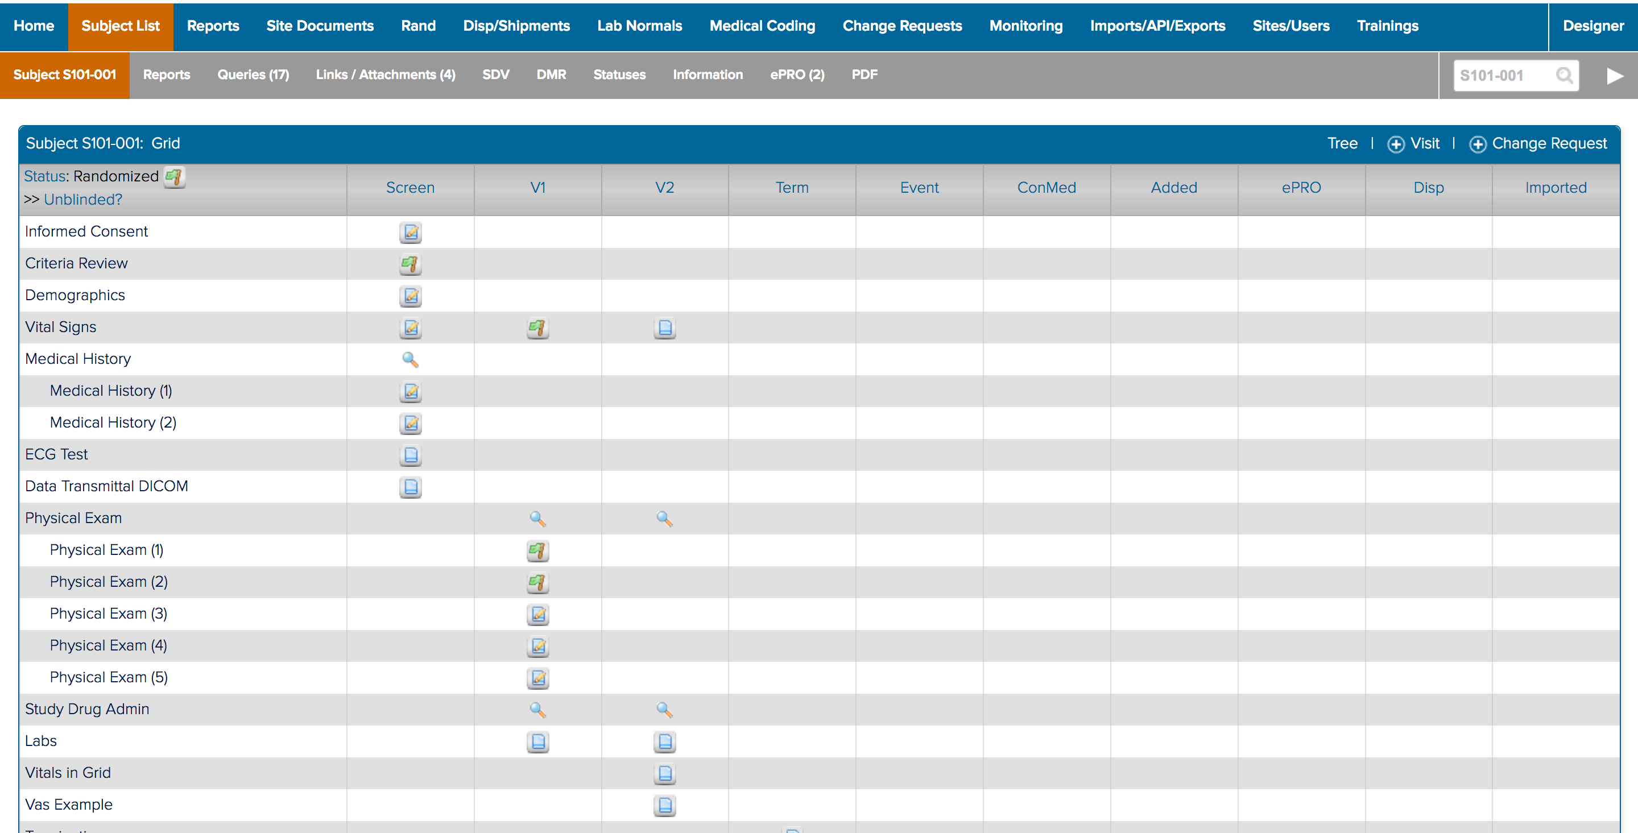Image resolution: width=1638 pixels, height=833 pixels.
Task: Open the Vital Signs V1 flag icon
Action: (x=537, y=328)
